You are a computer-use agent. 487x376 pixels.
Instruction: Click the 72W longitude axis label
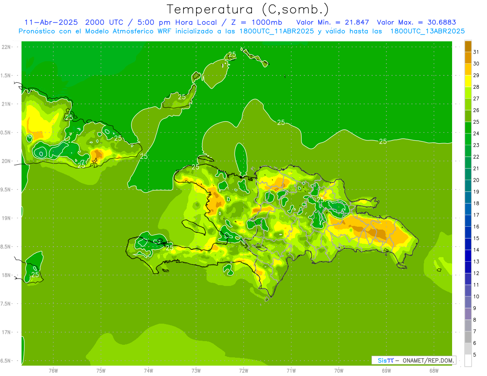[x=243, y=370]
